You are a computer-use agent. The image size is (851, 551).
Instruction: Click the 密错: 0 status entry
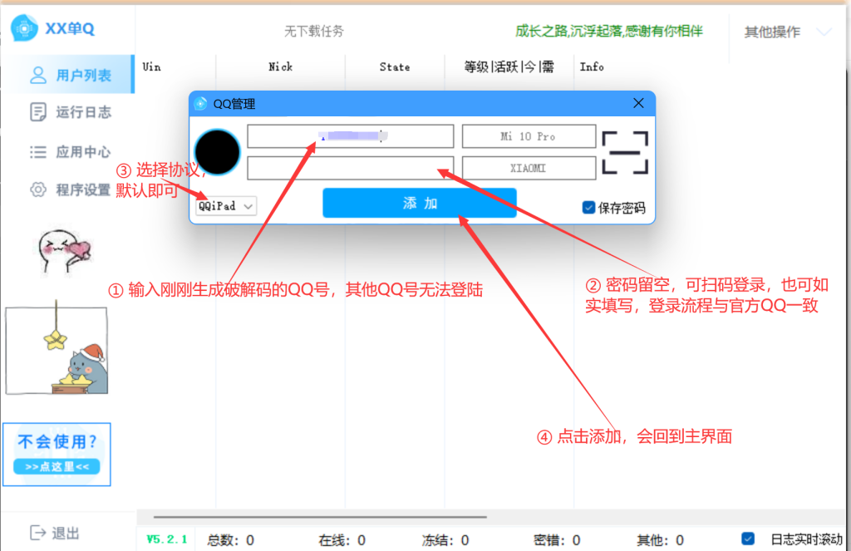[x=557, y=540]
